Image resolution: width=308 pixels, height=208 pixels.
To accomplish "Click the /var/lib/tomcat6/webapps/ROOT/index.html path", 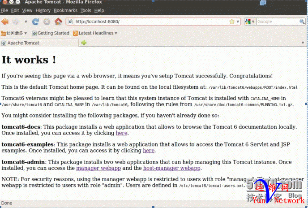I will click(x=253, y=87).
